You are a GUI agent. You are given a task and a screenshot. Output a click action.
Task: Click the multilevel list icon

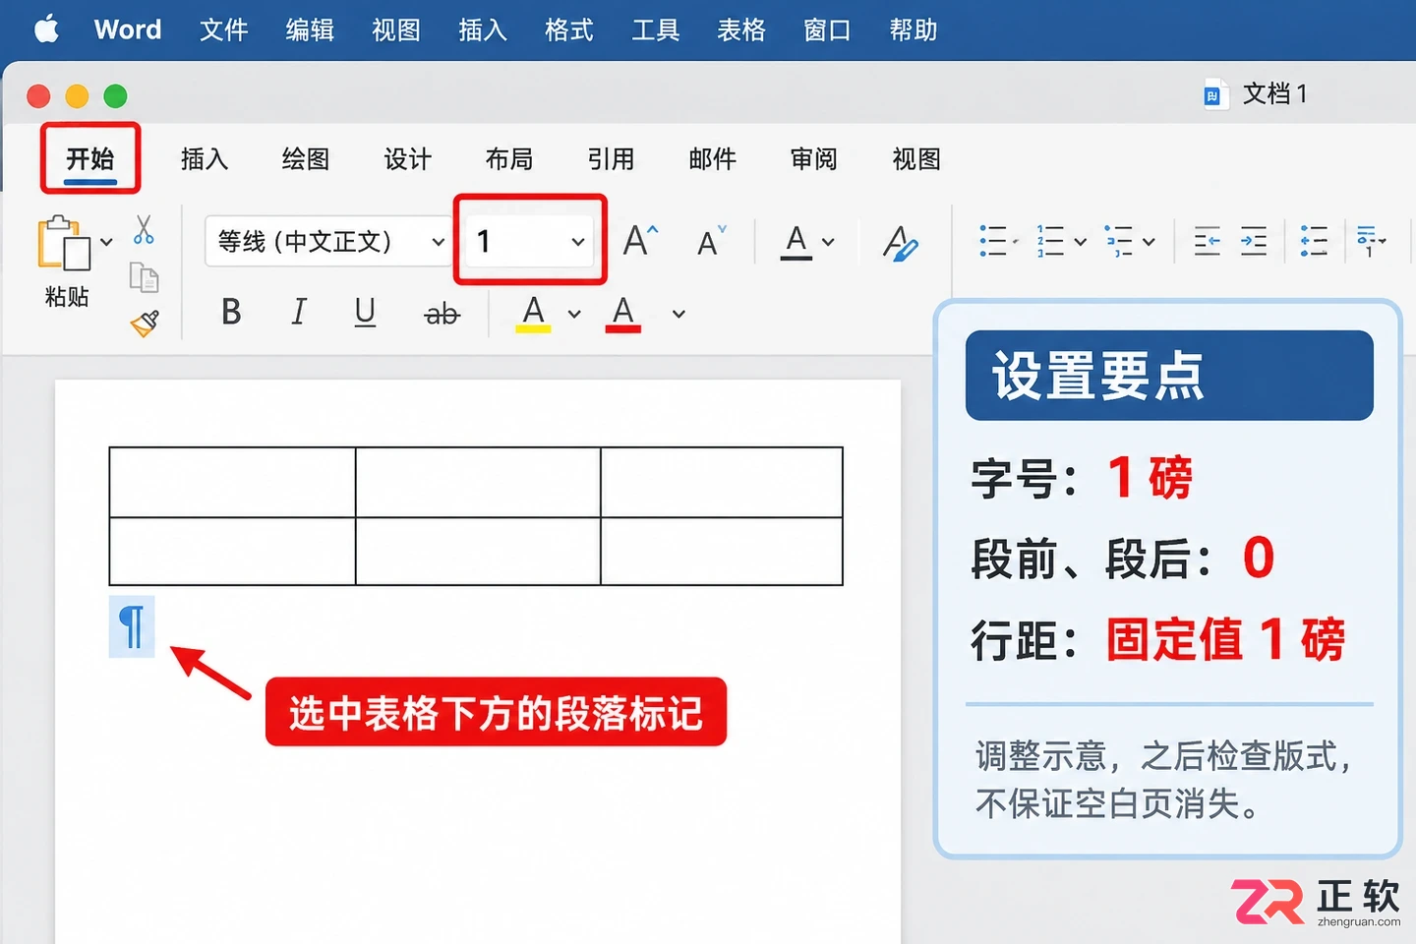(x=1119, y=241)
